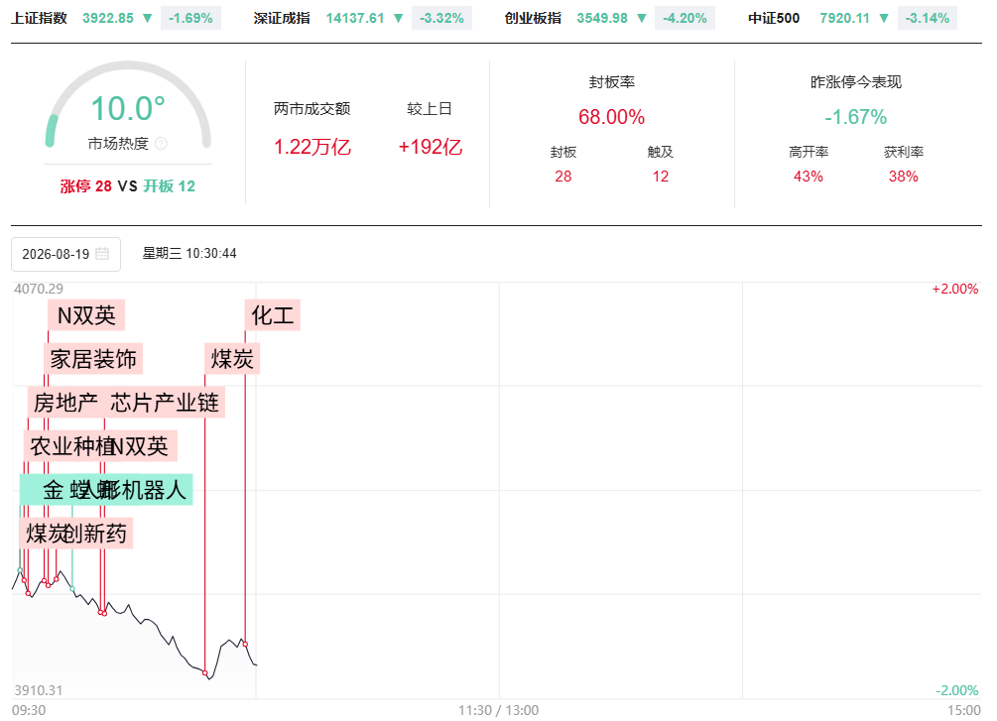Open the calendar icon in date field
Screen dimensions: 997x721
(x=102, y=254)
